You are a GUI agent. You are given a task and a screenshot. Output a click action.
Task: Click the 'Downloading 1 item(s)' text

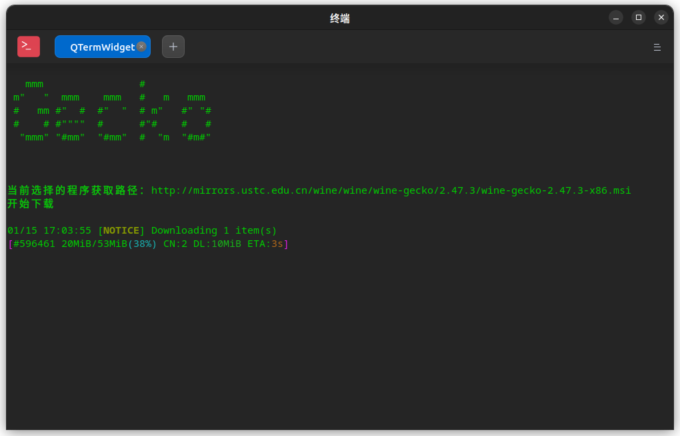214,230
